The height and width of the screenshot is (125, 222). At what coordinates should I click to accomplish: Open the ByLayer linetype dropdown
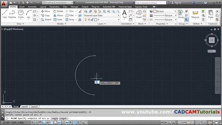(x=165, y=20)
